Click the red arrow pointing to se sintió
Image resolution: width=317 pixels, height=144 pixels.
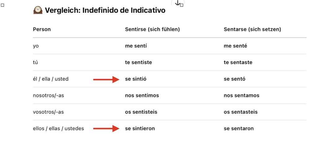pos(106,80)
